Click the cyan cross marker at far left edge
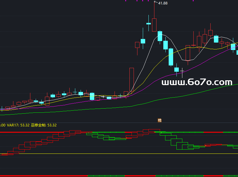The width and height of the screenshot is (238, 177). click(x=2, y=109)
